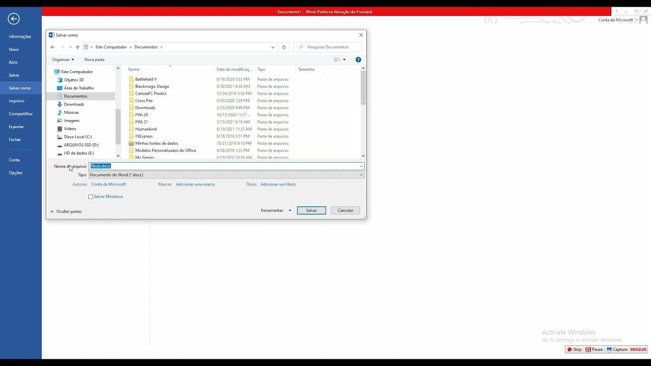
Task: Click the Cancelar button
Action: click(345, 210)
